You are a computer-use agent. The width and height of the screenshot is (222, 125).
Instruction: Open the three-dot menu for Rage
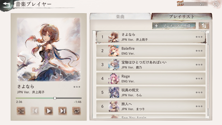[199, 79]
